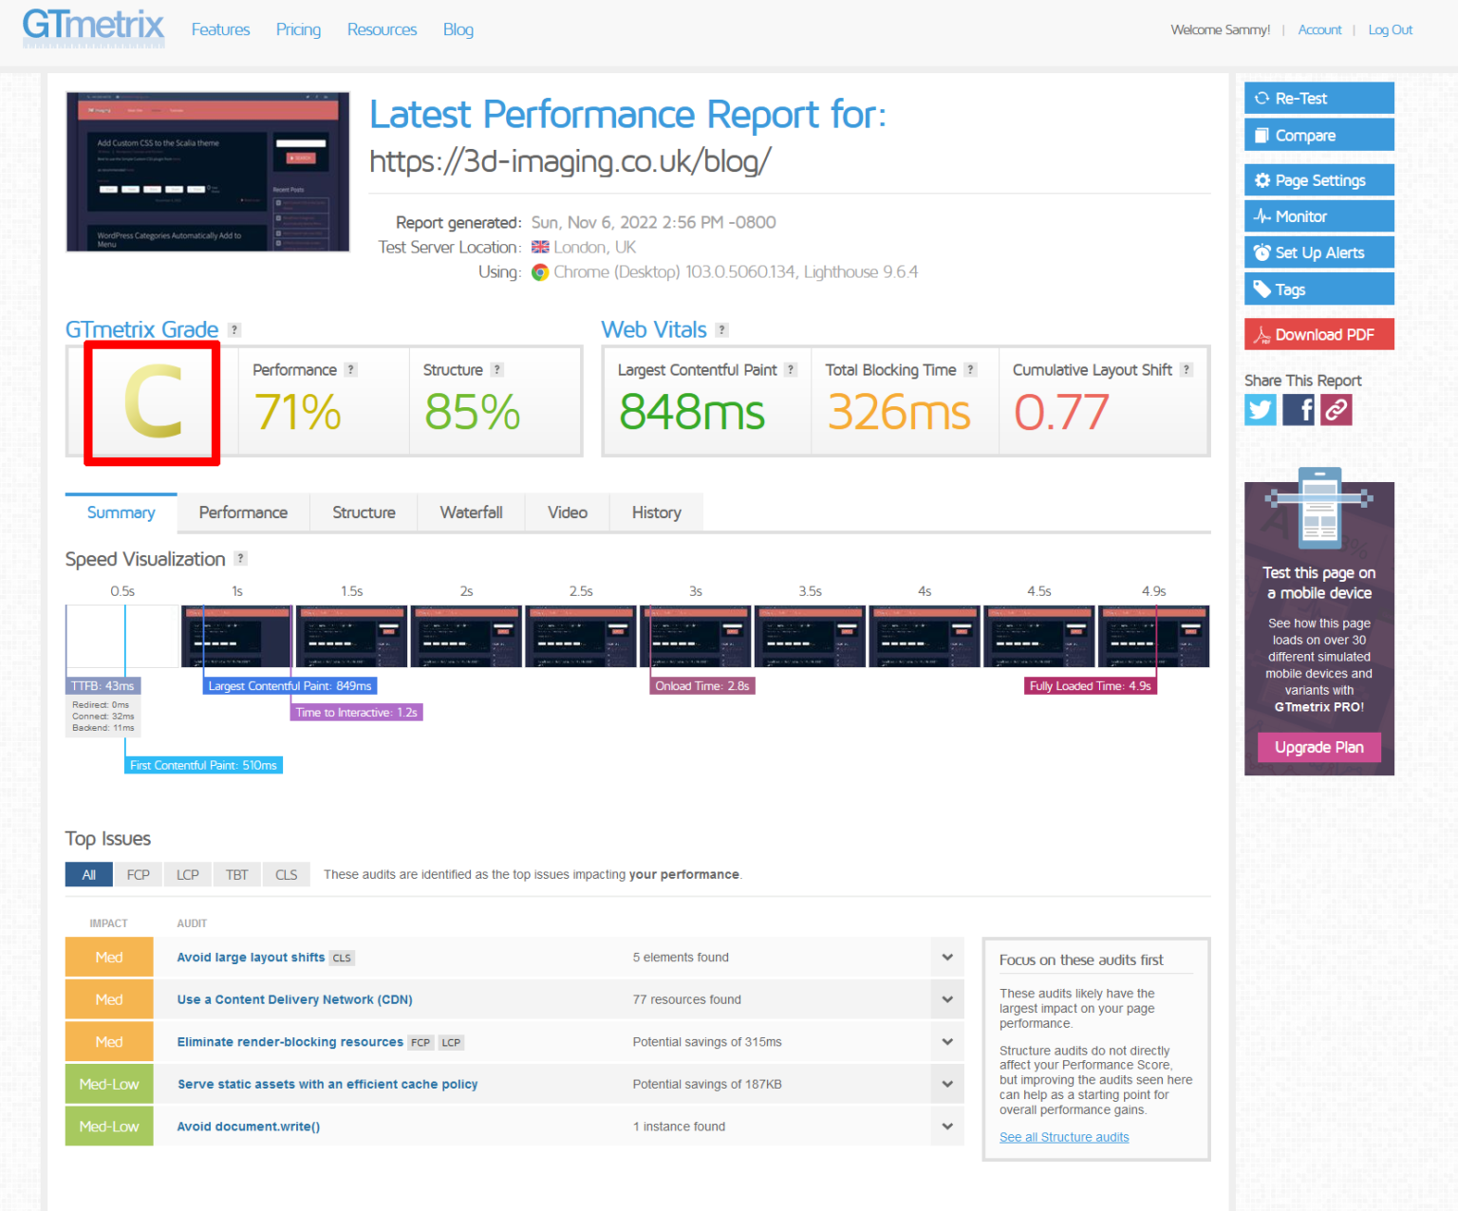Expand the Content Delivery Network audit row
This screenshot has width=1458, height=1211.
[x=946, y=998]
